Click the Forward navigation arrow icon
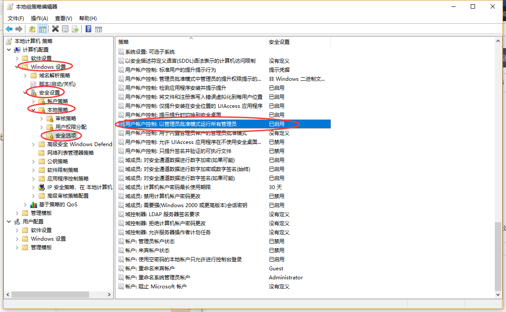This screenshot has height=312, width=506. 20,29
